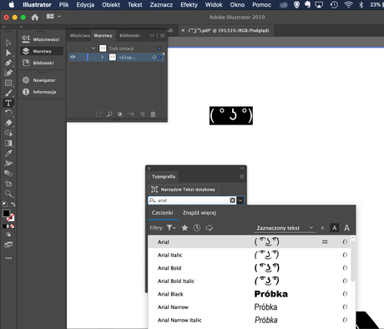Image resolution: width=384 pixels, height=329 pixels.
Task: Select the Symbol Sprayer tool
Action: [8, 164]
